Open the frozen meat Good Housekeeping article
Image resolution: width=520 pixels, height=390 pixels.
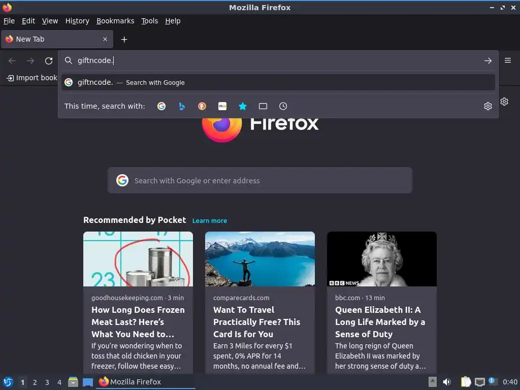(138, 321)
